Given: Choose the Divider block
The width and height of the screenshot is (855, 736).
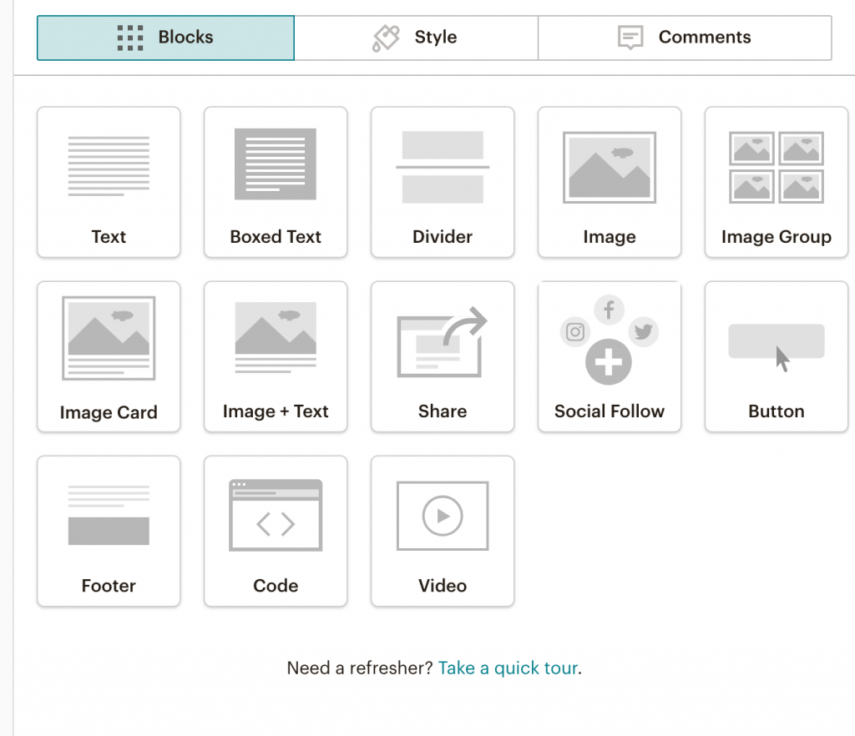Looking at the screenshot, I should click(x=443, y=182).
